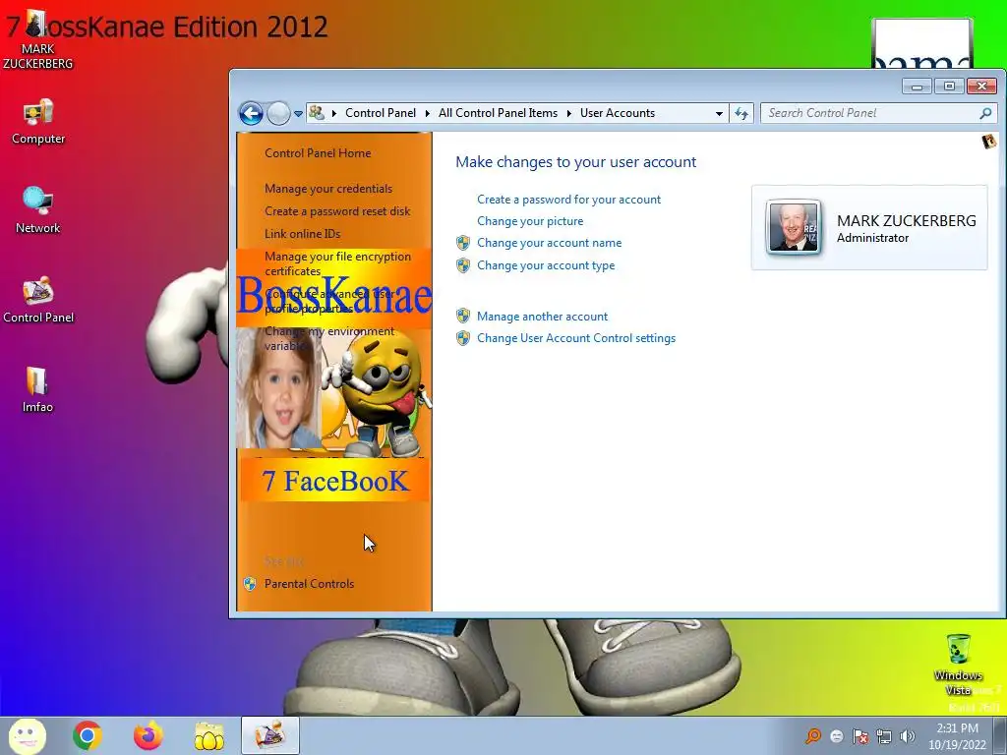Open the network tray icon
Screen dimensions: 1007x755
[884, 736]
